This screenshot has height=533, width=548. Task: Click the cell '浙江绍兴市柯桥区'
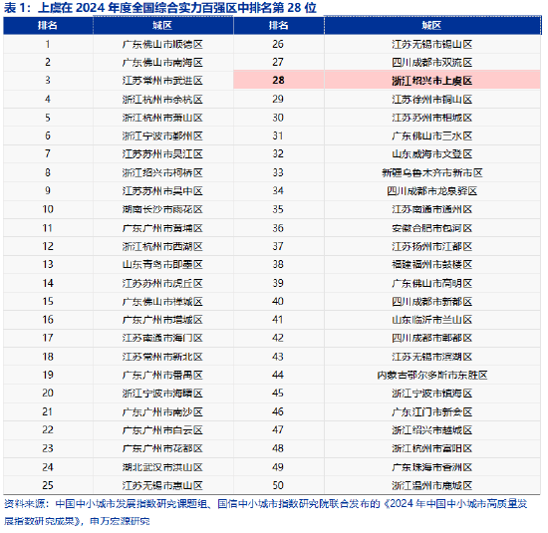click(162, 173)
